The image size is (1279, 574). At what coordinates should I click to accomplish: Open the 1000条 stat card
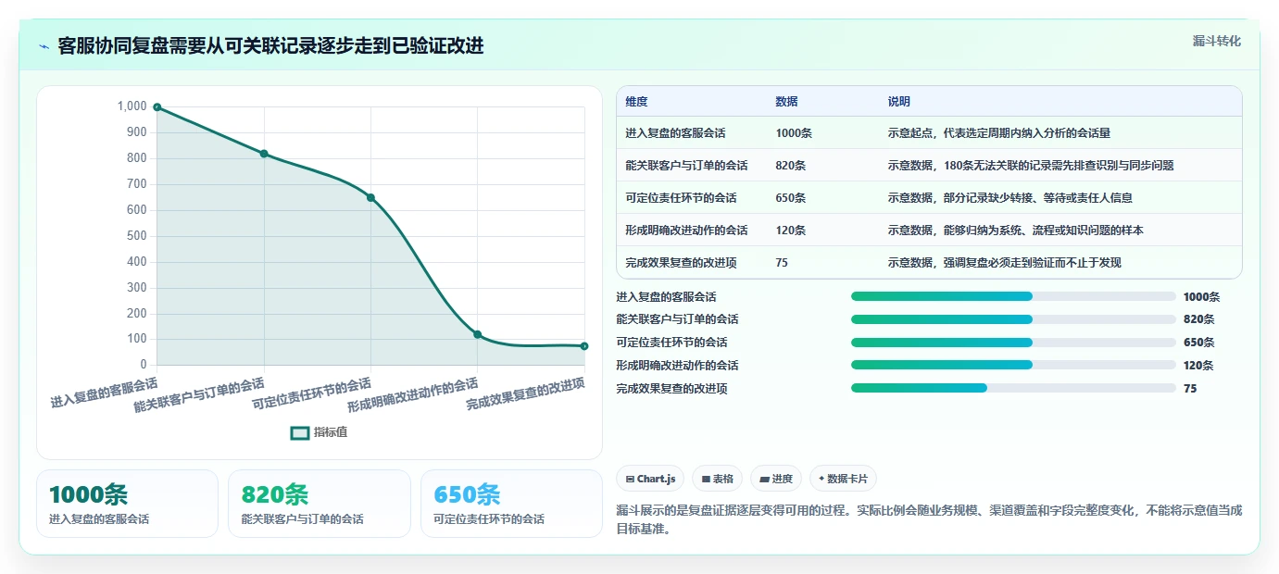click(127, 504)
